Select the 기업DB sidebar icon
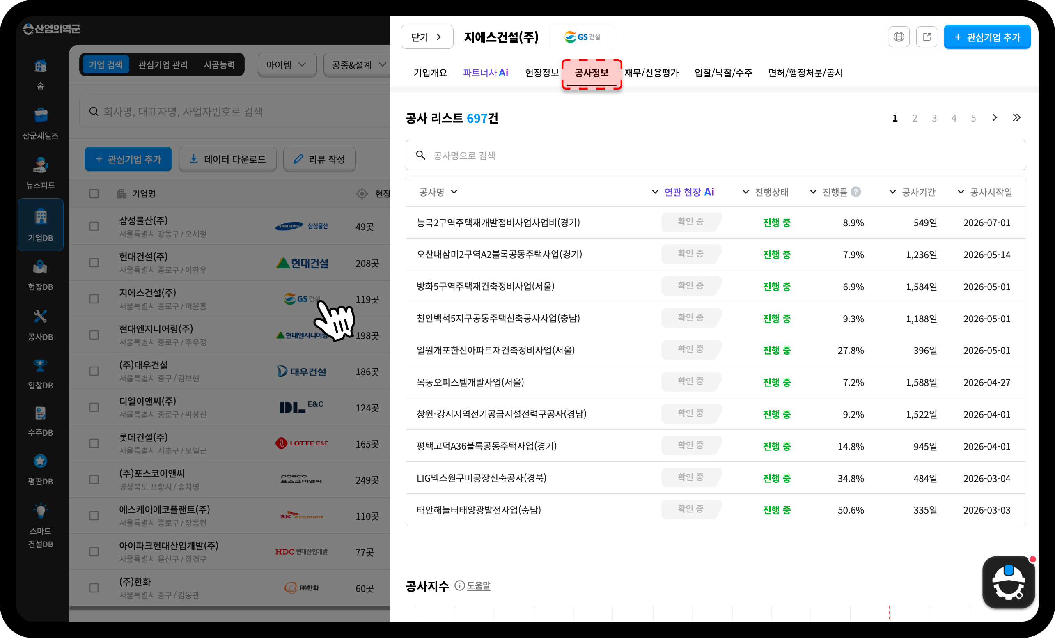This screenshot has width=1055, height=638. click(40, 217)
